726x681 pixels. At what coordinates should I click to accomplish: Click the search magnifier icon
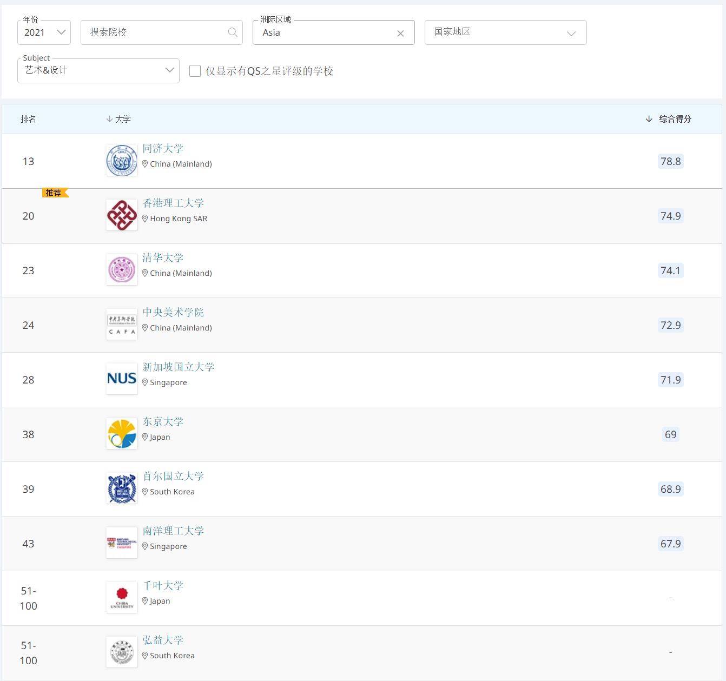click(233, 32)
